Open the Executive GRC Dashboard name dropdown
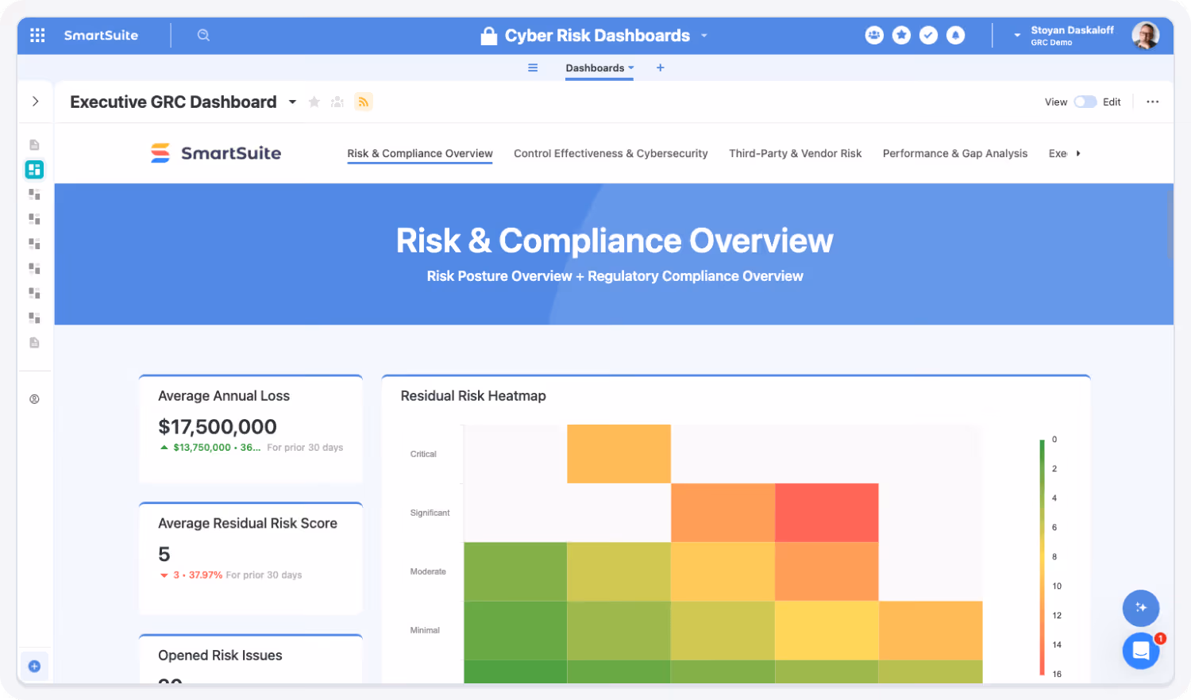This screenshot has width=1191, height=700. point(292,102)
